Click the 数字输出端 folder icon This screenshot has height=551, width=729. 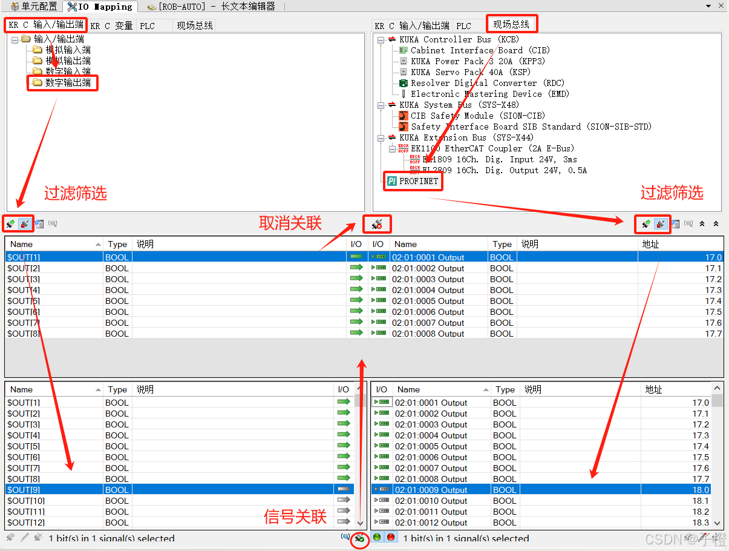pyautogui.click(x=38, y=82)
